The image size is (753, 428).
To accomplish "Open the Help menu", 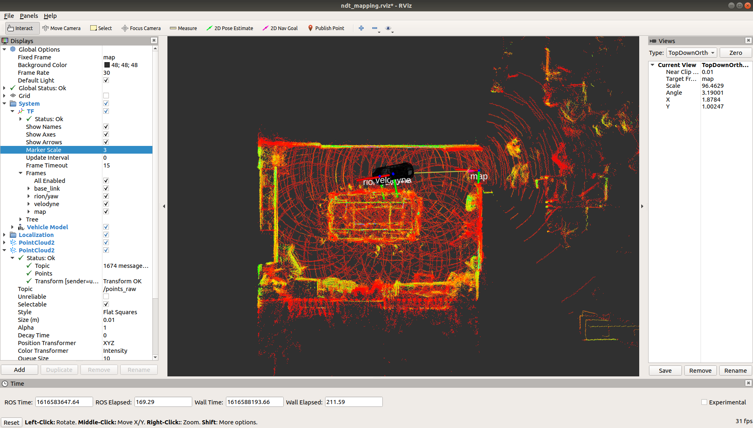I will click(50, 16).
